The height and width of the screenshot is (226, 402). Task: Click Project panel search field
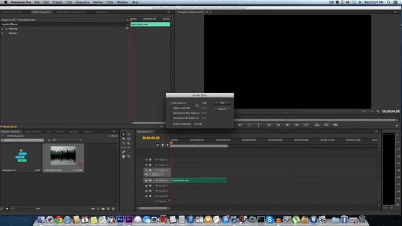23,140
